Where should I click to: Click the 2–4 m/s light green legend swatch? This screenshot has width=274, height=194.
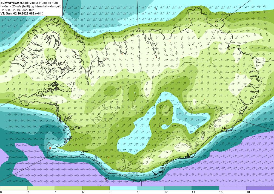[41, 188]
